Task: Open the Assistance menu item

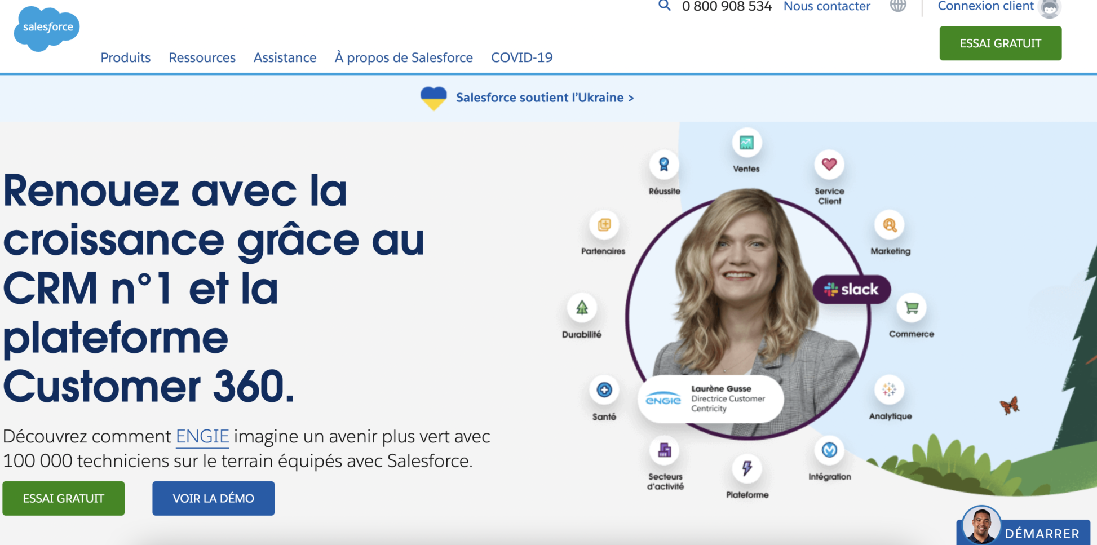Action: pyautogui.click(x=285, y=57)
